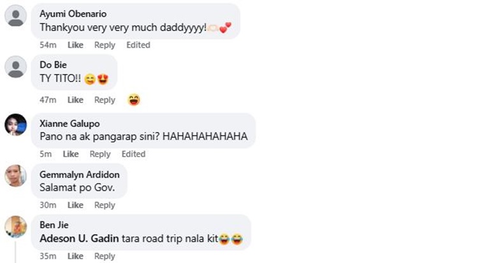Open tagged profile Adeson U. Gadin

click(79, 238)
